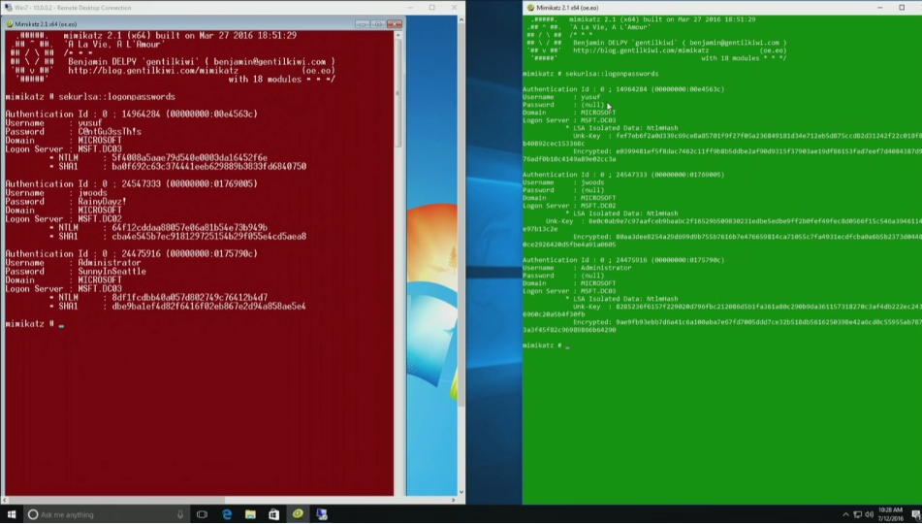922x524 pixels.
Task: Click the kiwi icon in the green mimikatz title bar
Action: 530,8
